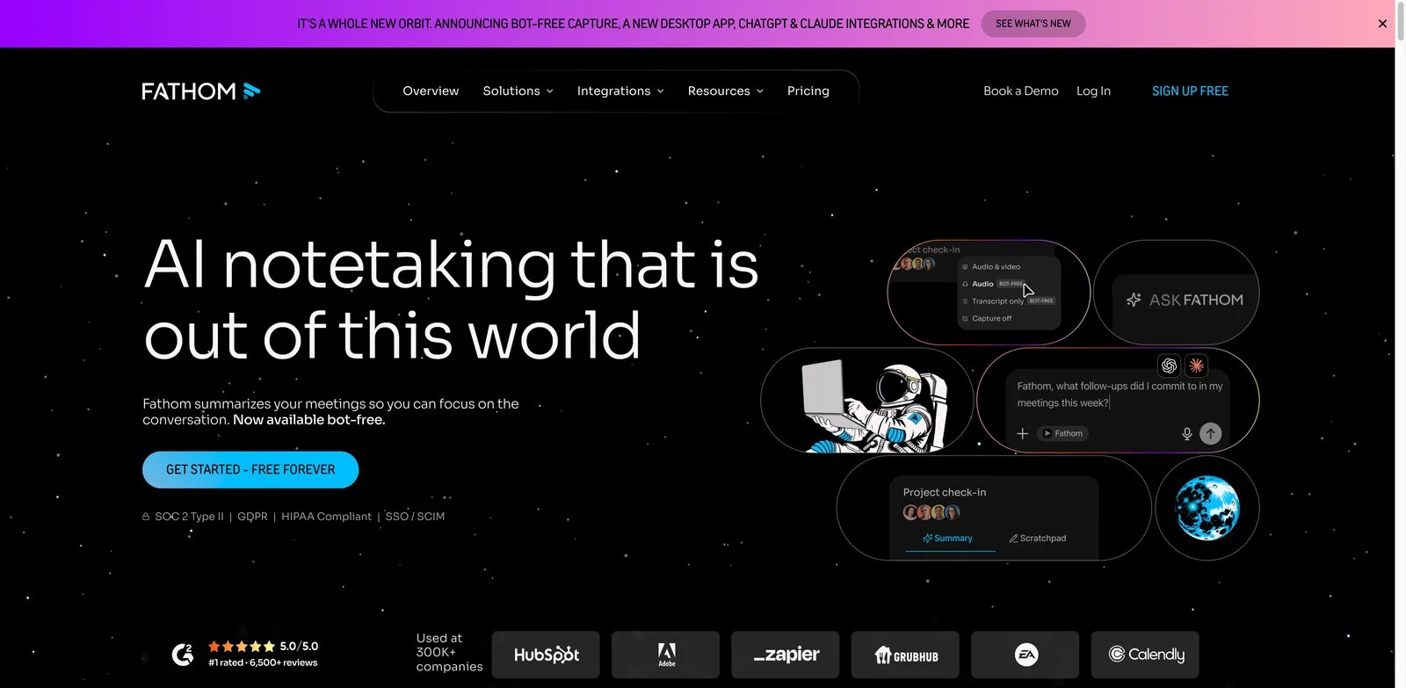The width and height of the screenshot is (1406, 688).
Task: Click the Book a Demo link
Action: pyautogui.click(x=1021, y=91)
